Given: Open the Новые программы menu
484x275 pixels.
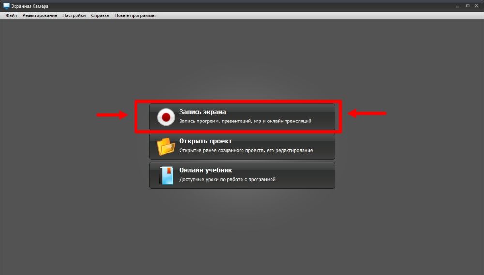Looking at the screenshot, I should 135,15.
